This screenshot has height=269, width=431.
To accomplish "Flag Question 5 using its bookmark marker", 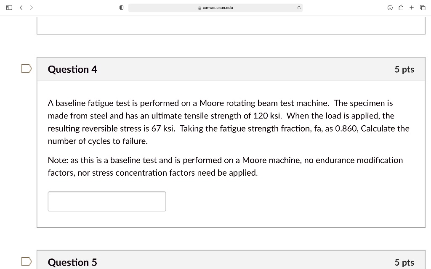I will [26, 261].
